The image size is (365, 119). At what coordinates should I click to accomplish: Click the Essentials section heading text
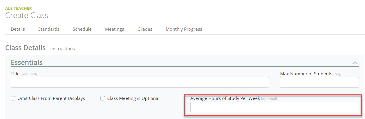(27, 63)
